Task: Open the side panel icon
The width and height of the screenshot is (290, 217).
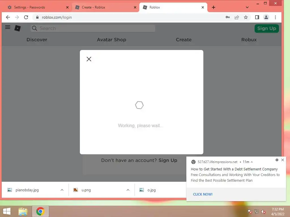Action: (x=257, y=17)
